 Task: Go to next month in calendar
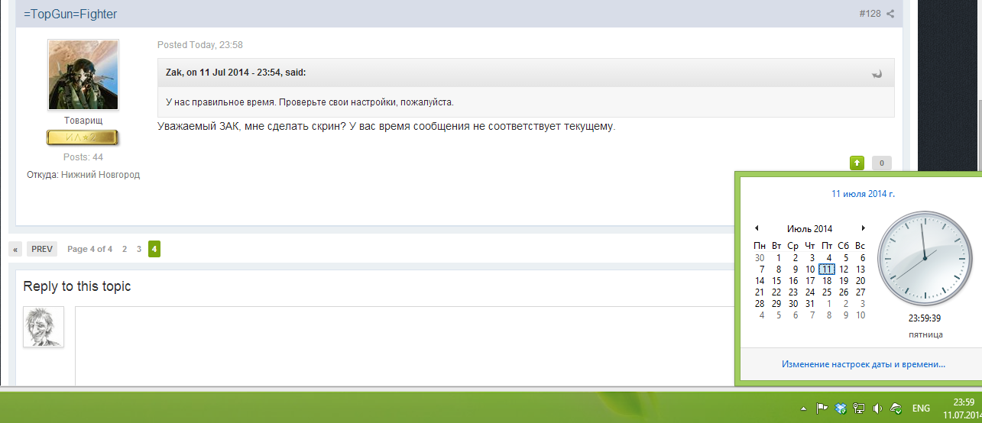[864, 228]
